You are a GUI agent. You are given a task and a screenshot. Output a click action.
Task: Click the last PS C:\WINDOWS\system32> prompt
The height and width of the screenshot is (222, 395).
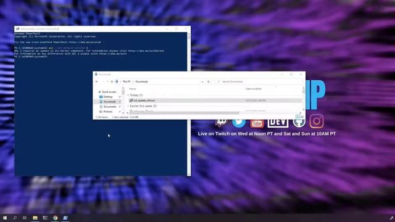point(31,57)
